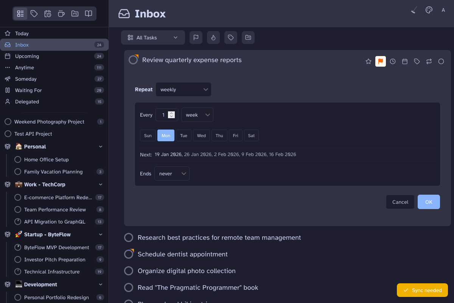Click the folder icon in the Inbox toolbar
Viewport: 454px width, 303px height.
(248, 37)
